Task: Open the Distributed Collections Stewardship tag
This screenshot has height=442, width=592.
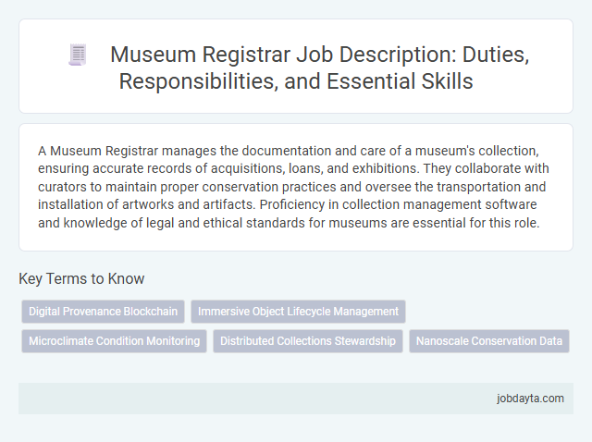Action: pos(308,341)
